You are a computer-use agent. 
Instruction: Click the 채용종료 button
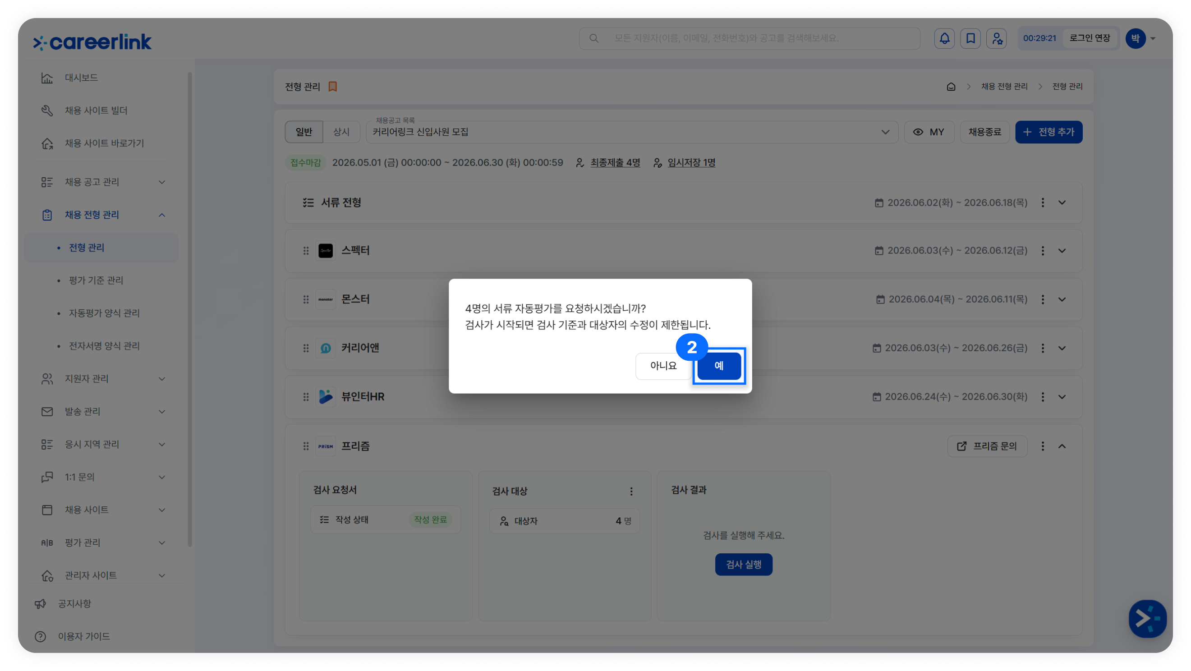click(984, 132)
